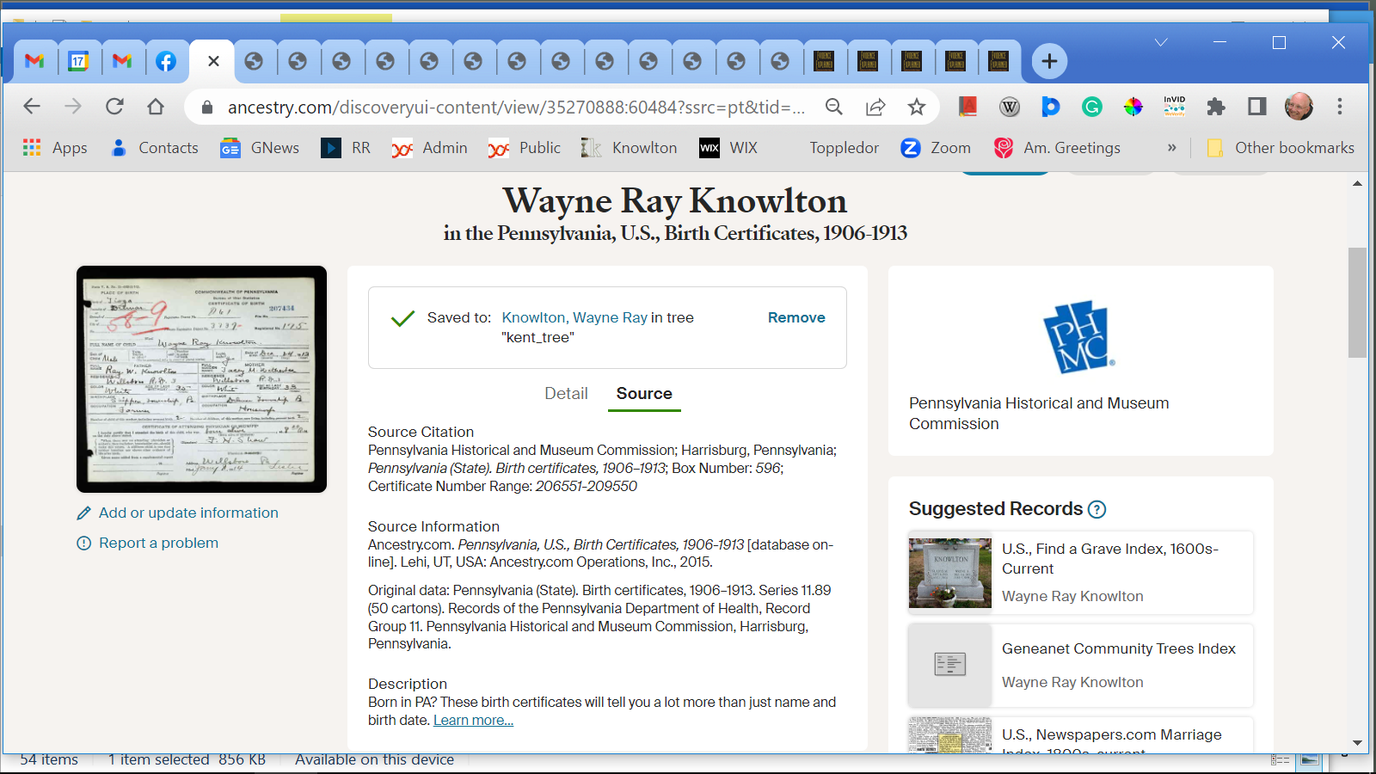Click the site lock icon
The width and height of the screenshot is (1376, 774).
206,107
